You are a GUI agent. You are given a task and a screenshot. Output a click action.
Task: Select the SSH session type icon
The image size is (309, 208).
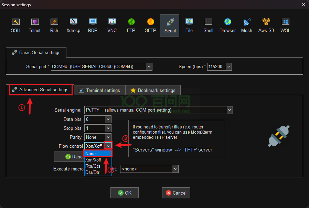pyautogui.click(x=15, y=25)
